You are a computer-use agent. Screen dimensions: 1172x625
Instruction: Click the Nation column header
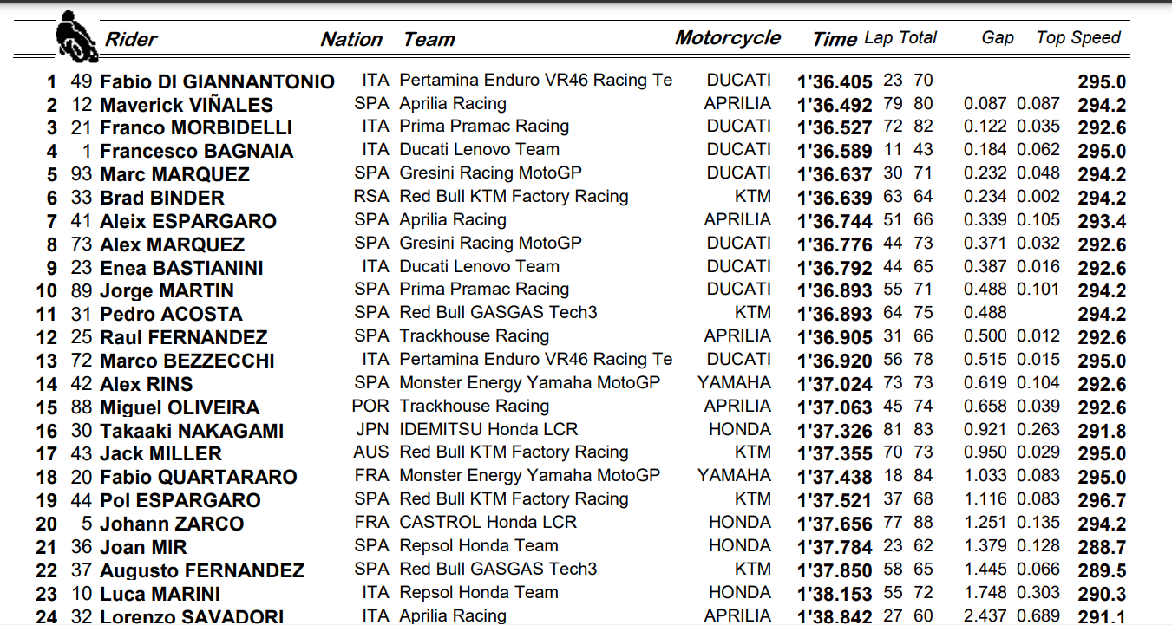point(350,39)
